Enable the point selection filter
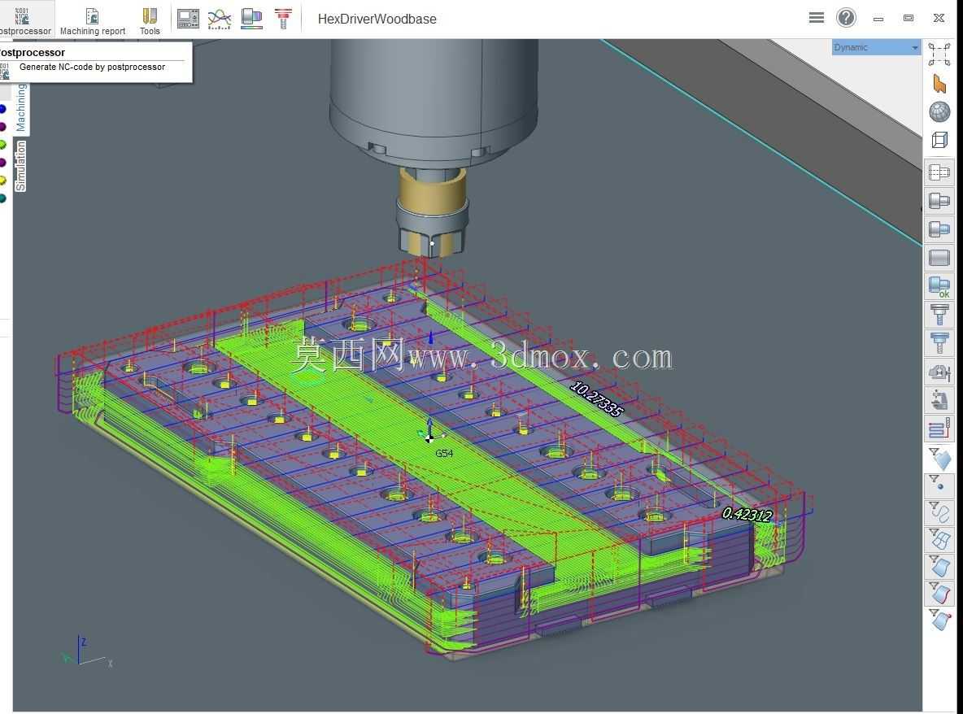963x714 pixels. [x=939, y=485]
